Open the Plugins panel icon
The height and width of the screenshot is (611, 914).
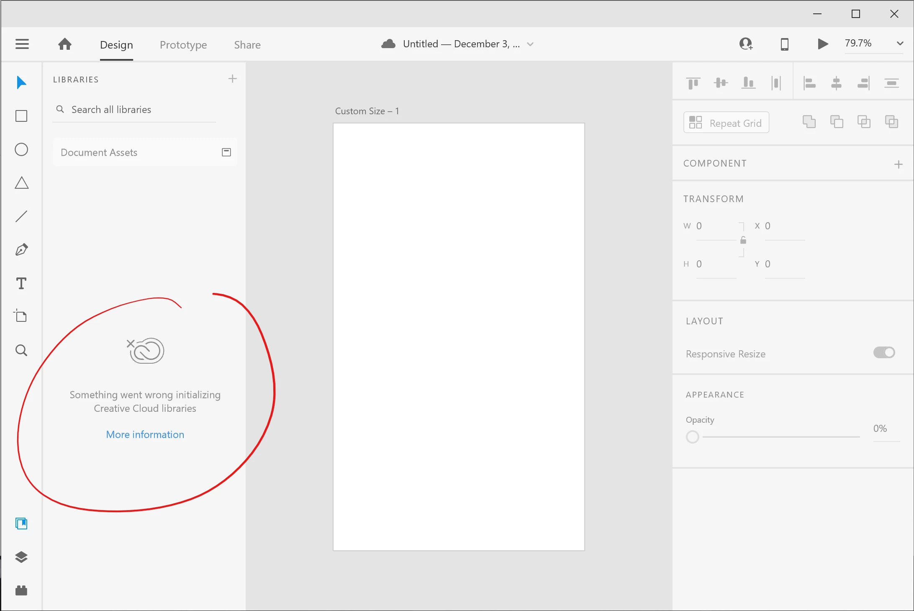coord(21,590)
